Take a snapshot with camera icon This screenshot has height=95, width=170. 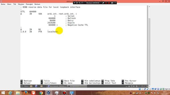coord(112,3)
